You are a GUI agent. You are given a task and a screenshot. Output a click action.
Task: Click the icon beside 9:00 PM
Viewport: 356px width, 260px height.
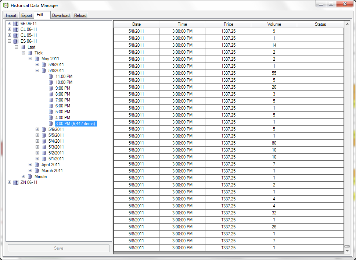[51, 88]
